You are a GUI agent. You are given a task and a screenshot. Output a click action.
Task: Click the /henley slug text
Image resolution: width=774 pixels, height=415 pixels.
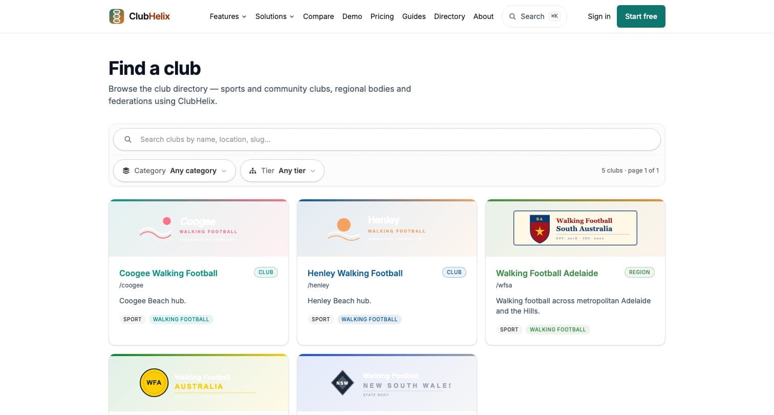[318, 285]
